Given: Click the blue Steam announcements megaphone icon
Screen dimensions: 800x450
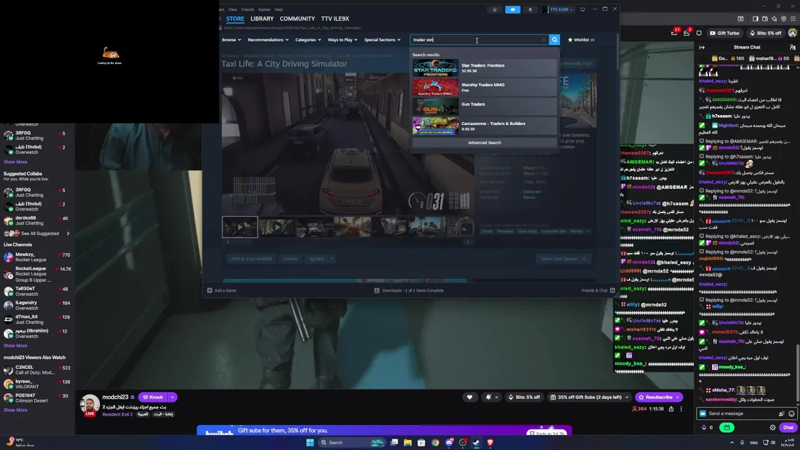Looking at the screenshot, I should pos(512,9).
